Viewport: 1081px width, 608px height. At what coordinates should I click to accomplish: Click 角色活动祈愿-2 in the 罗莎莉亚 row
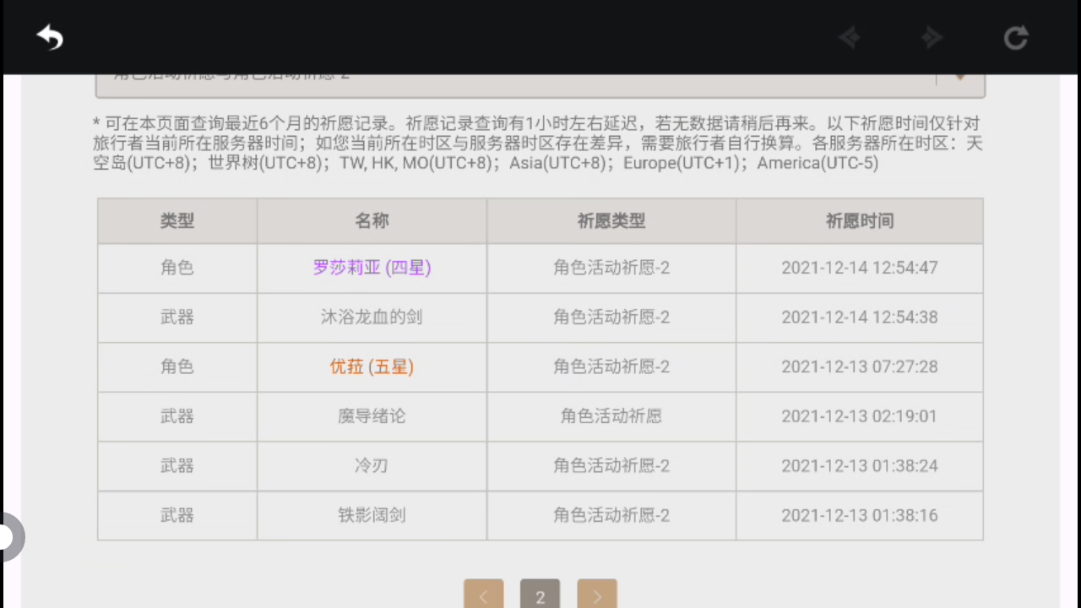[611, 268]
